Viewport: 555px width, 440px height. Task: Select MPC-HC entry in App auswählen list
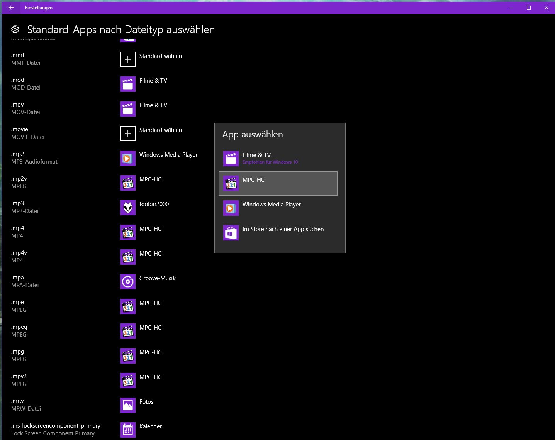[278, 183]
